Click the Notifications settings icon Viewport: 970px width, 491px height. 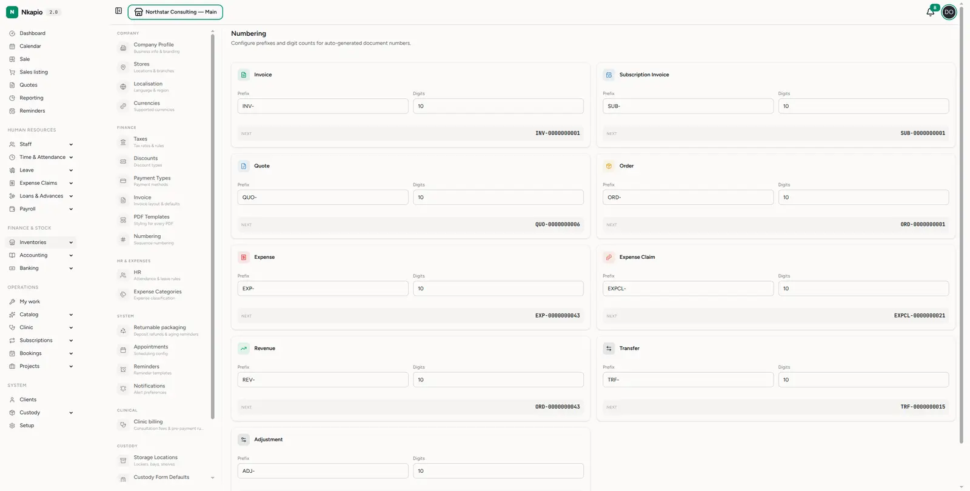point(123,389)
